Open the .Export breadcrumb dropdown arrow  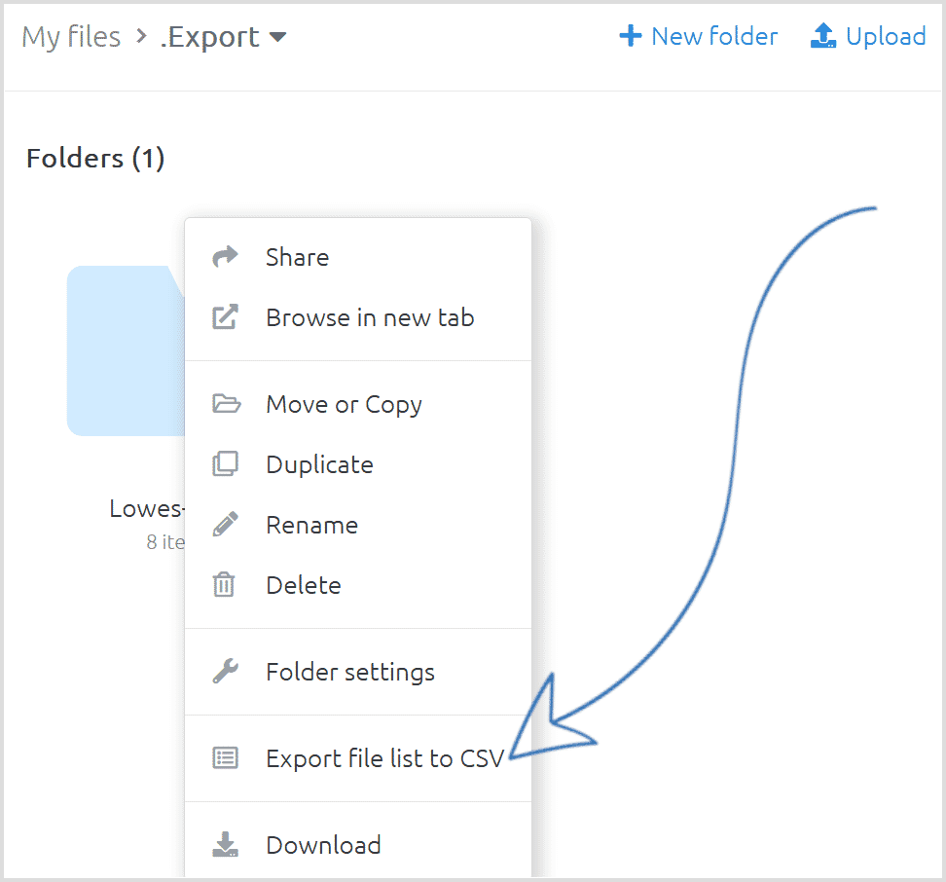[x=277, y=38]
